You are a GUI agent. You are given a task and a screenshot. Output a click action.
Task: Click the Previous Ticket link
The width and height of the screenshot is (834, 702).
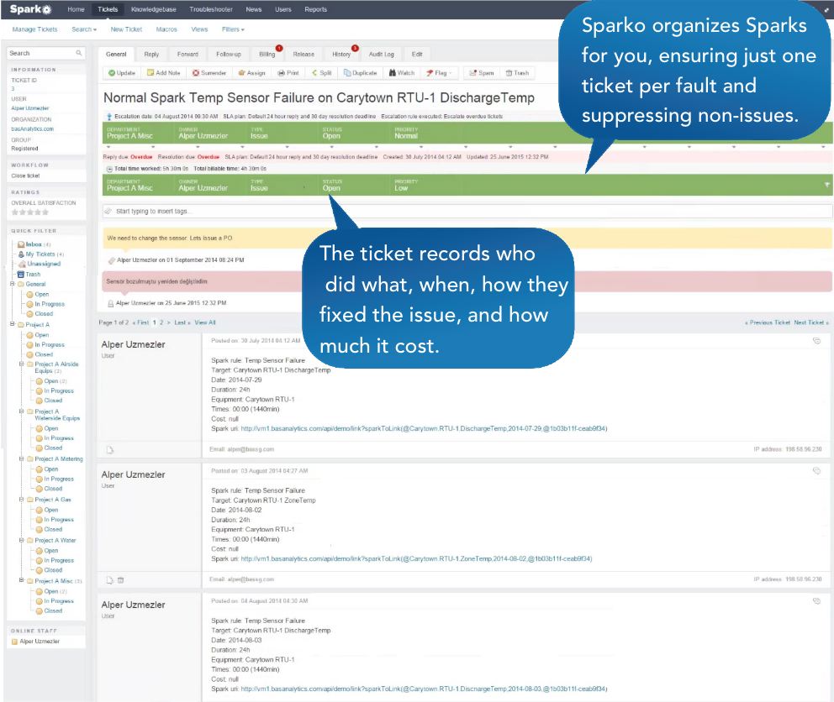click(x=768, y=322)
